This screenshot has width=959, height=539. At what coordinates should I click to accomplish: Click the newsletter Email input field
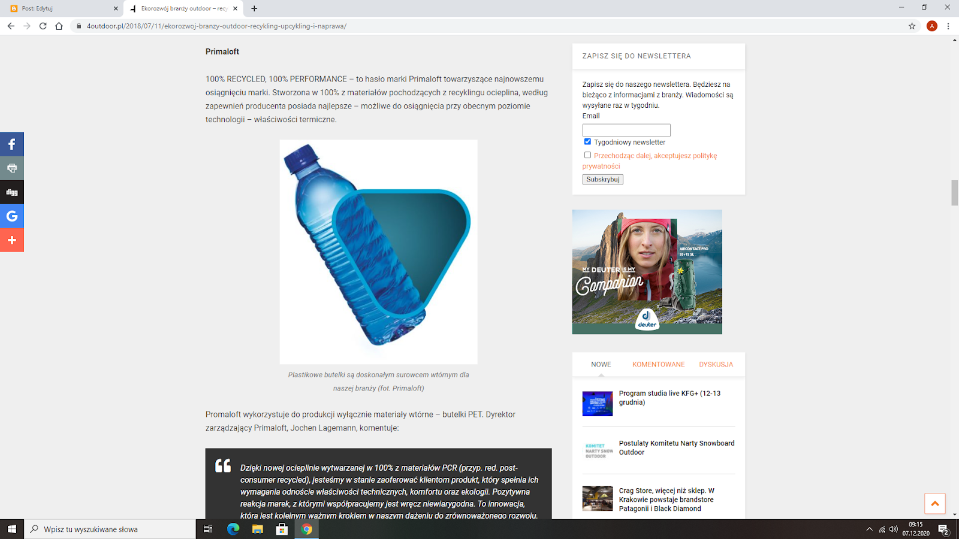[626, 130]
